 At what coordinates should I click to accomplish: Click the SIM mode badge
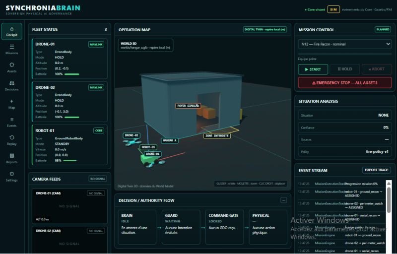pos(333,9)
